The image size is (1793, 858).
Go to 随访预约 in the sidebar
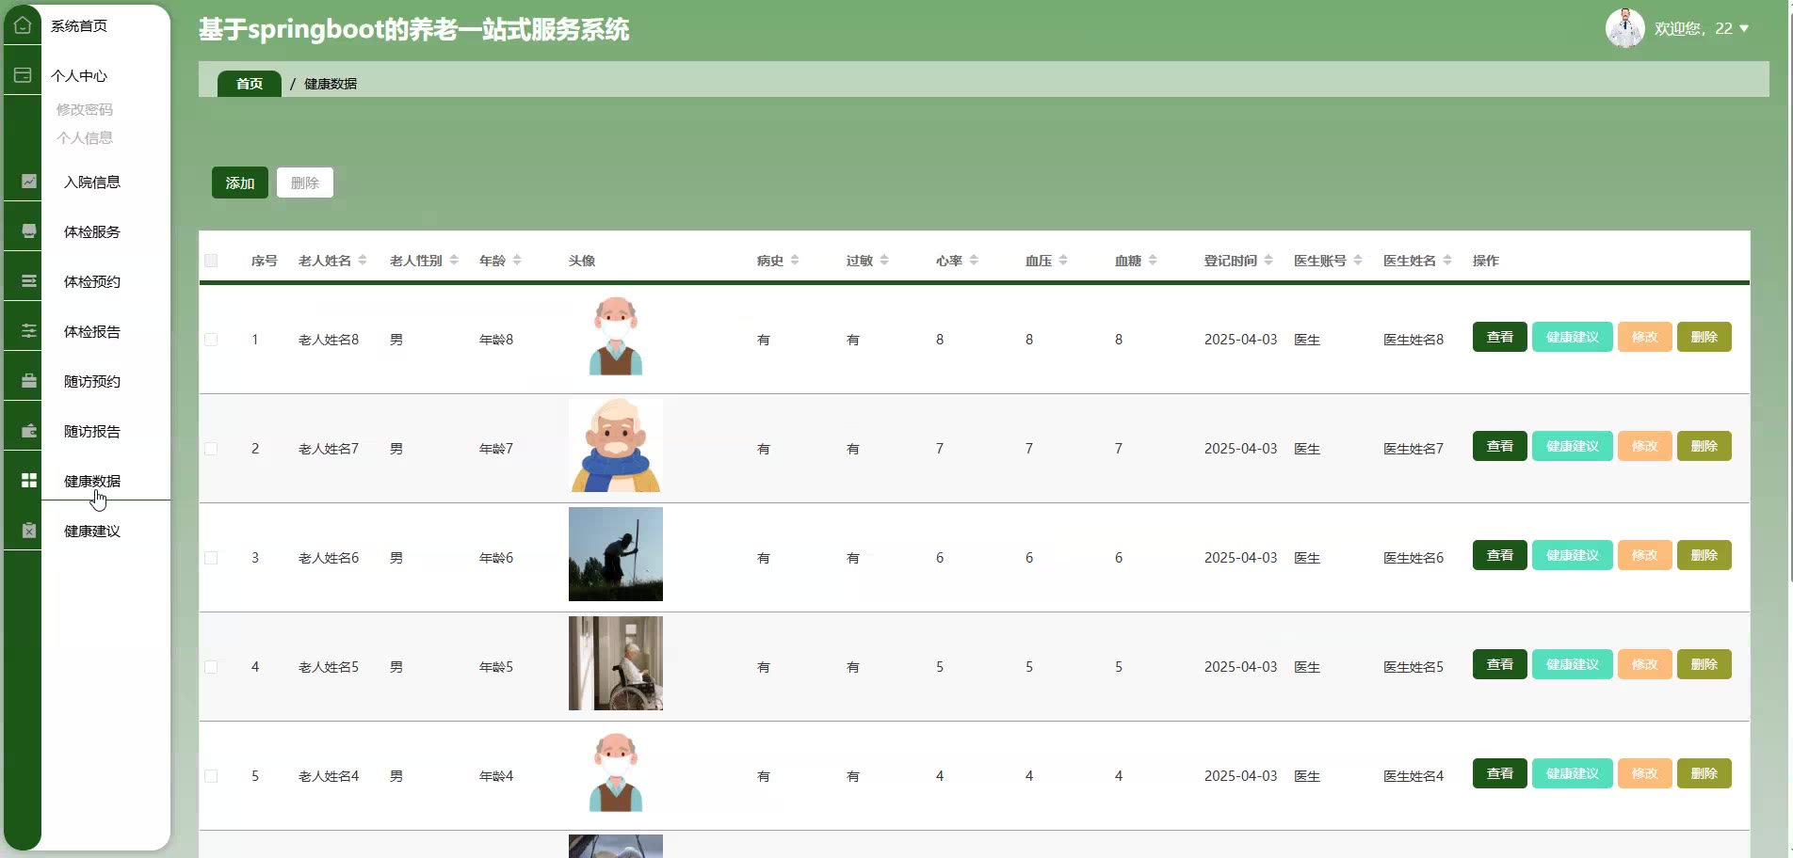point(92,381)
